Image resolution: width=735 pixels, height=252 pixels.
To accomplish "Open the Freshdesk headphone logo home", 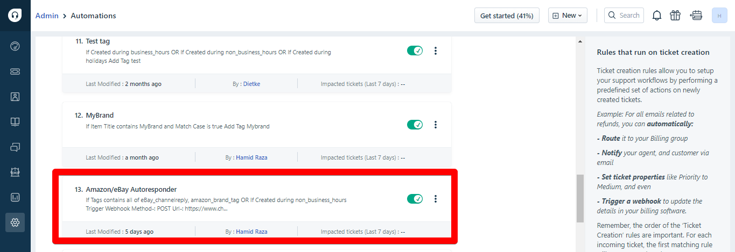I will point(15,15).
